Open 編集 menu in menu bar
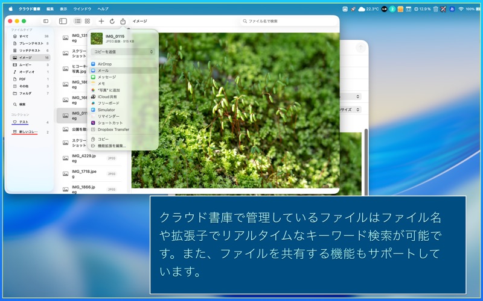This screenshot has height=301, width=483. (50, 9)
